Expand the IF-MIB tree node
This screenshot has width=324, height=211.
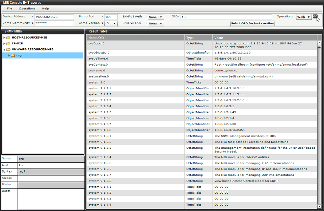click(x=4, y=43)
